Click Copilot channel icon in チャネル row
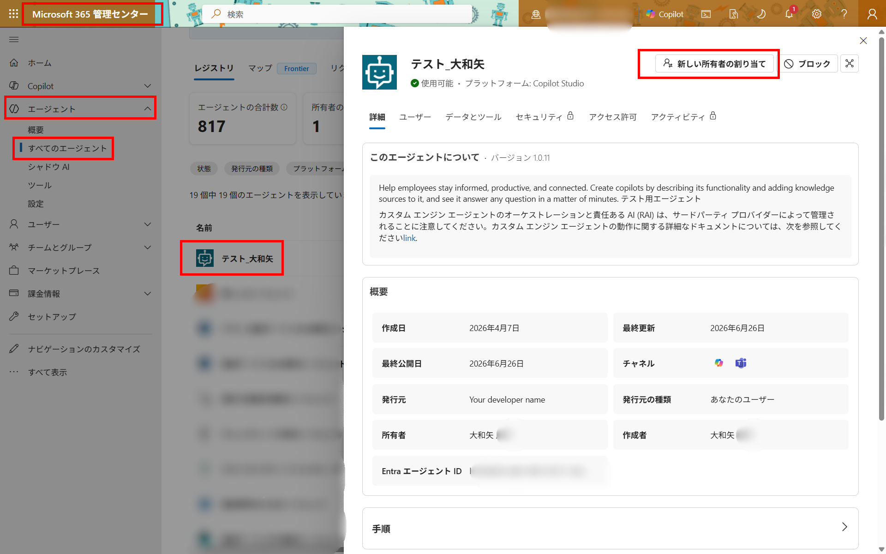The width and height of the screenshot is (886, 554). pos(718,363)
